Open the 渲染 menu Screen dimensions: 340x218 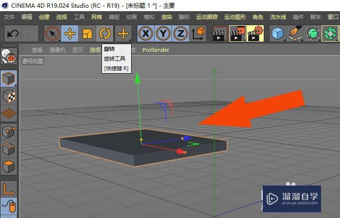(x=167, y=17)
